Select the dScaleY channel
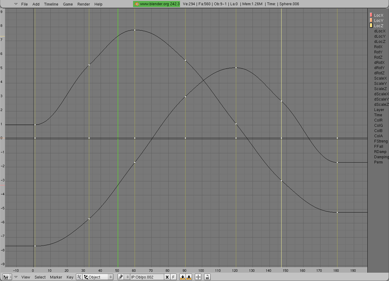 381,99
